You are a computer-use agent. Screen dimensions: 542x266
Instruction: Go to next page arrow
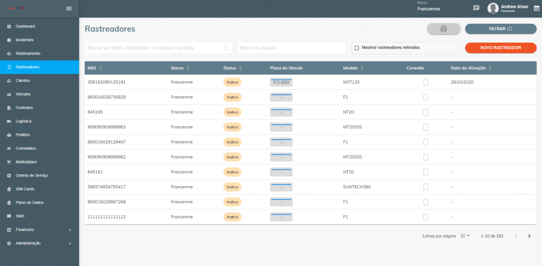click(x=529, y=236)
